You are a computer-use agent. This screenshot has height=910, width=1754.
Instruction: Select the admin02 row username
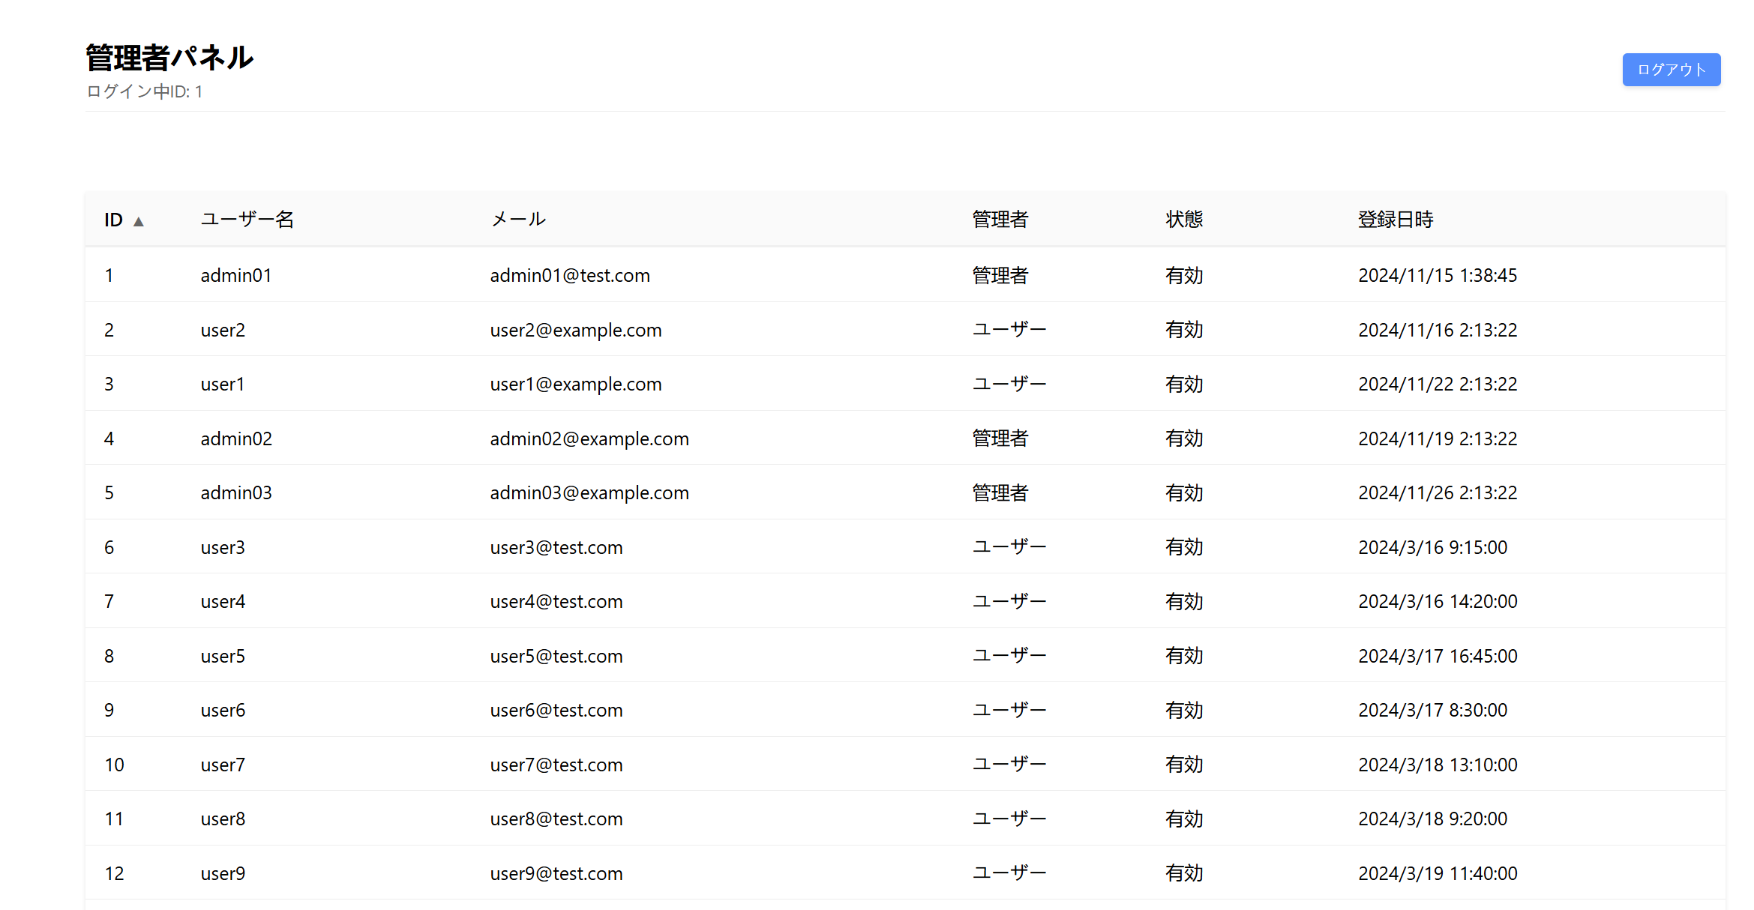click(x=235, y=439)
